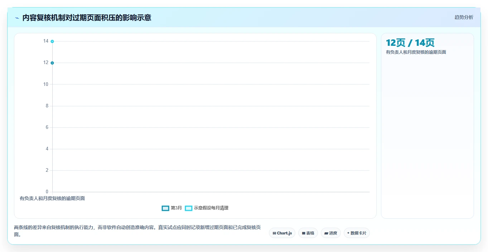The height and width of the screenshot is (252, 488).
Task: Click the trend icon beside the title
Action: pos(17,18)
